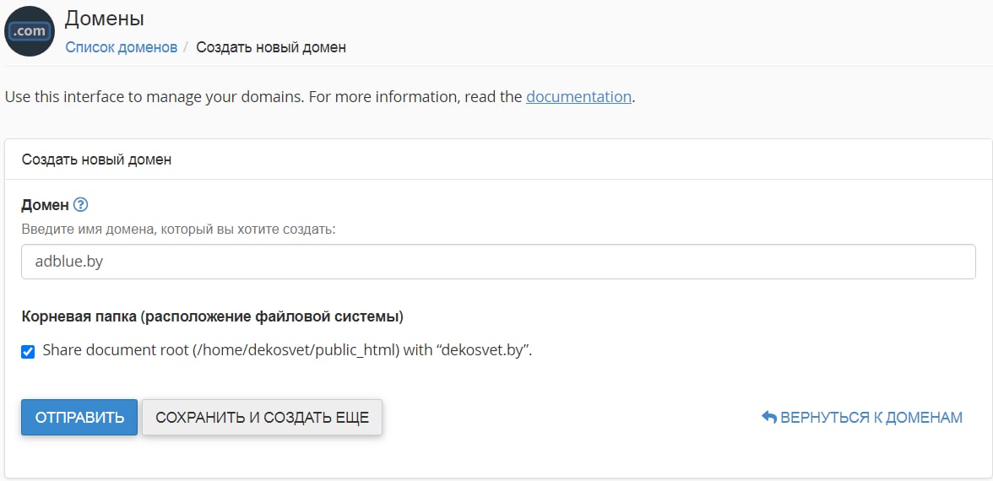Toggle the Share document root checkbox
Viewport: 993px width, 481px height.
28,351
